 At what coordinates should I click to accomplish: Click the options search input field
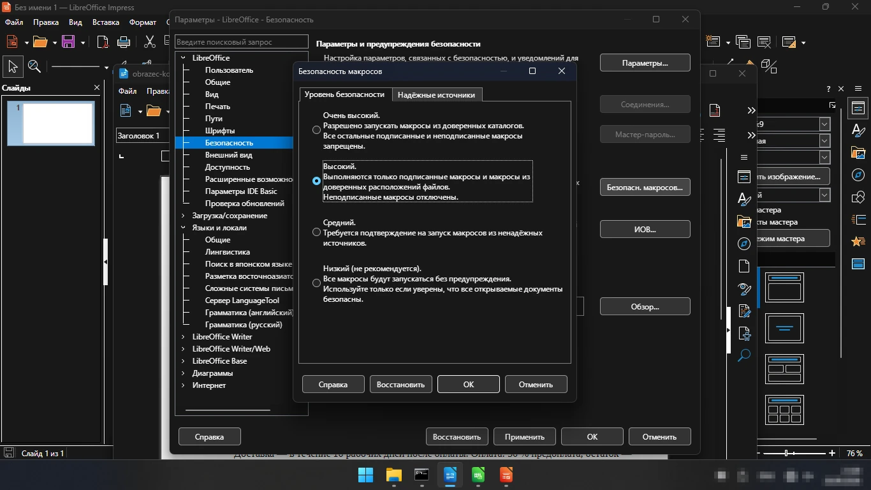coord(242,42)
